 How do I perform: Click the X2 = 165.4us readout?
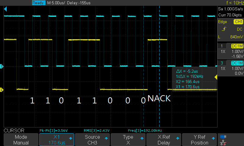coord(188,82)
